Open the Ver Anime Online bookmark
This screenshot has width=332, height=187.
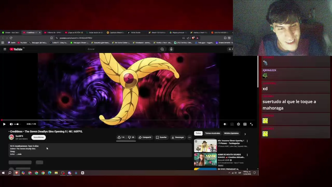click(x=121, y=43)
